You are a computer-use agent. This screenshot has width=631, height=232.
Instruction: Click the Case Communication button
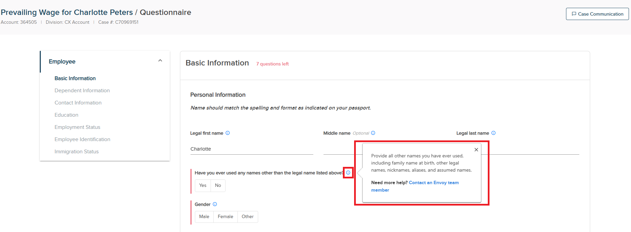pyautogui.click(x=597, y=14)
